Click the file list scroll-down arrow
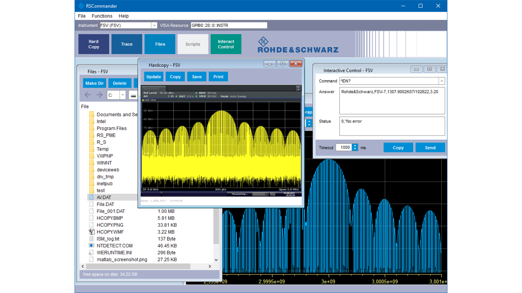Viewport: 522px width, 293px height. (216, 260)
